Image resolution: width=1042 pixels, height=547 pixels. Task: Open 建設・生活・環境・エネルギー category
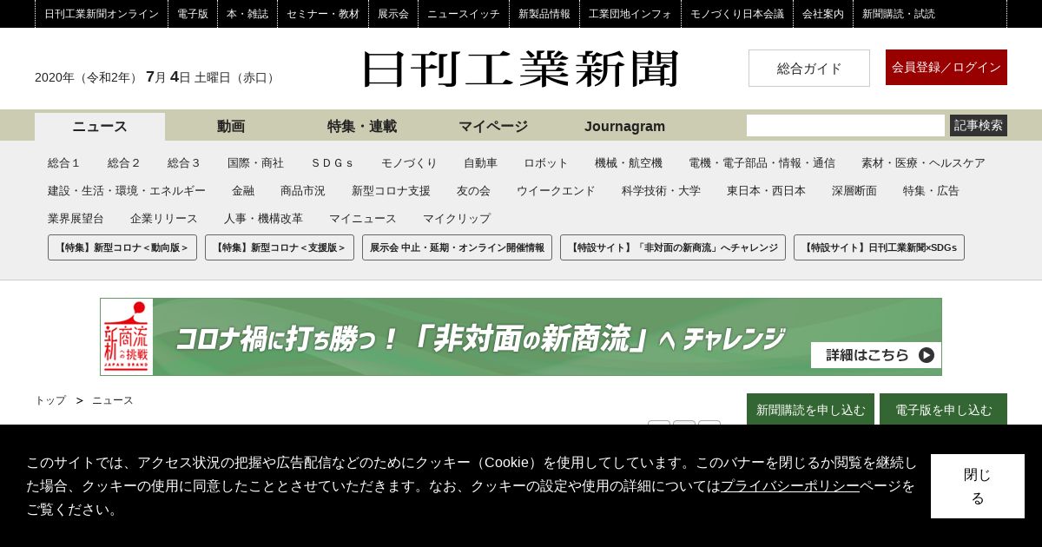tap(127, 191)
